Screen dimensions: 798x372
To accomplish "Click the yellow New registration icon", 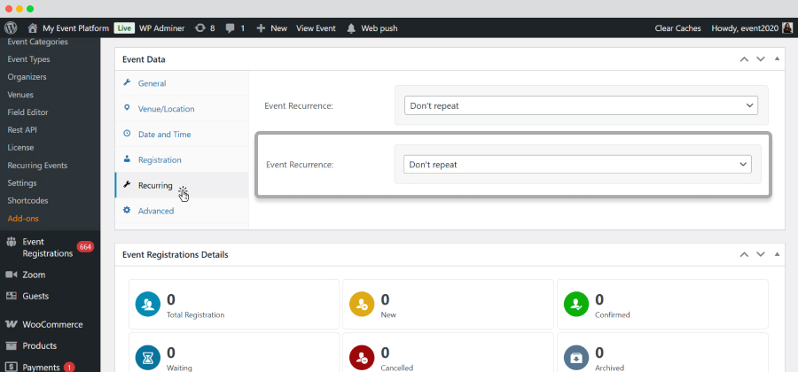I will click(362, 305).
